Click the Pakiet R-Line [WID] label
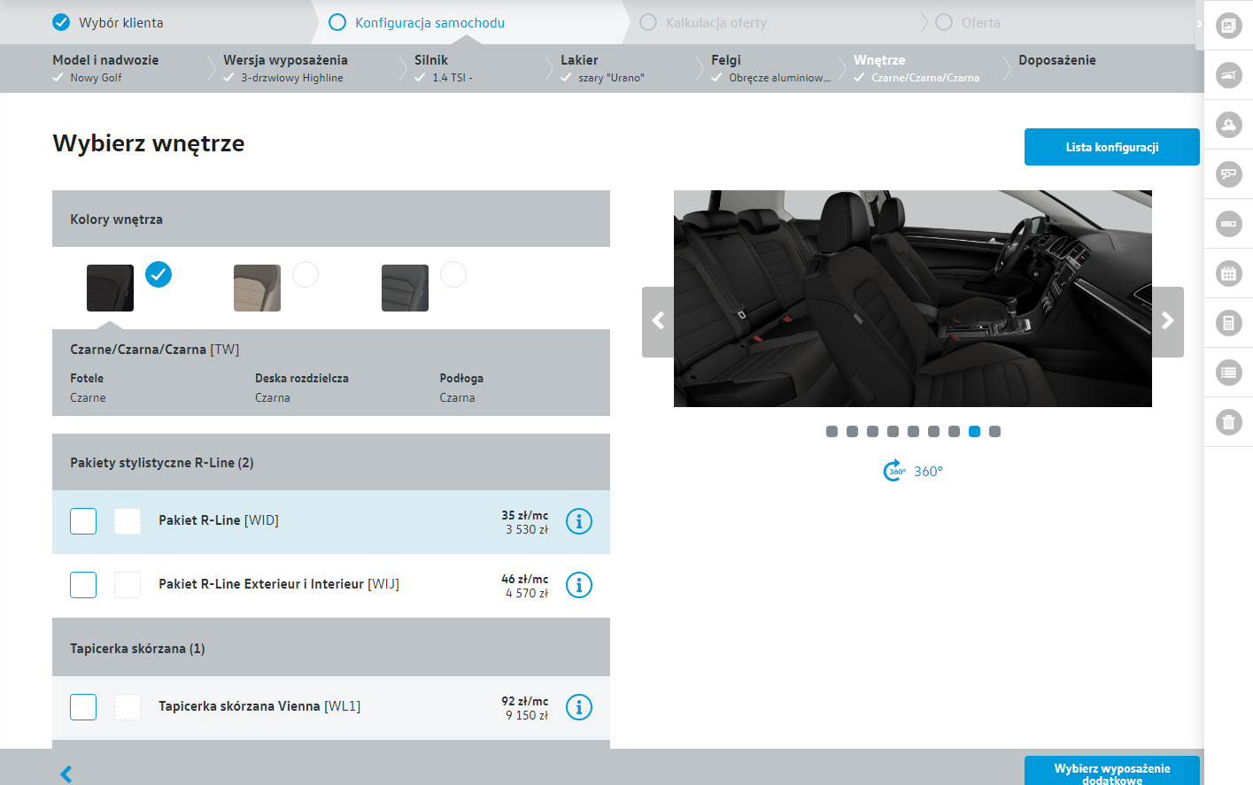This screenshot has height=785, width=1253. [x=219, y=520]
